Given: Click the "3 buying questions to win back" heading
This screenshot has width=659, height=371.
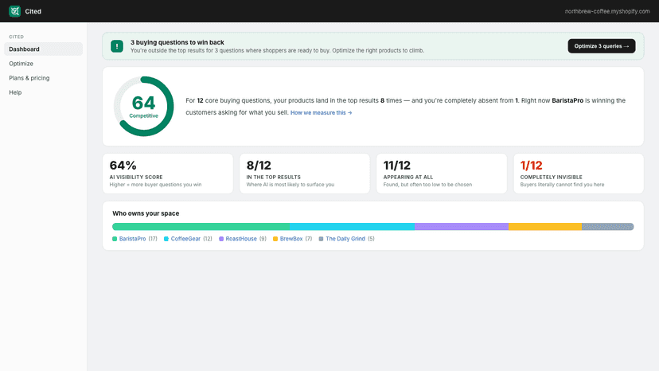Looking at the screenshot, I should point(177,42).
